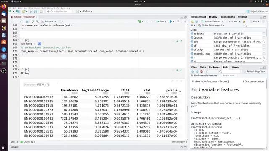Open Chunk 31 navigator in status bar

(x=28, y=142)
